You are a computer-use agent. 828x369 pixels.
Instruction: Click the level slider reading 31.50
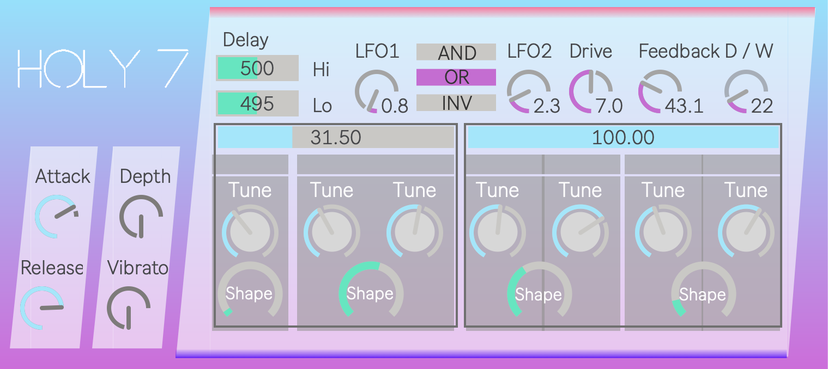tap(336, 137)
